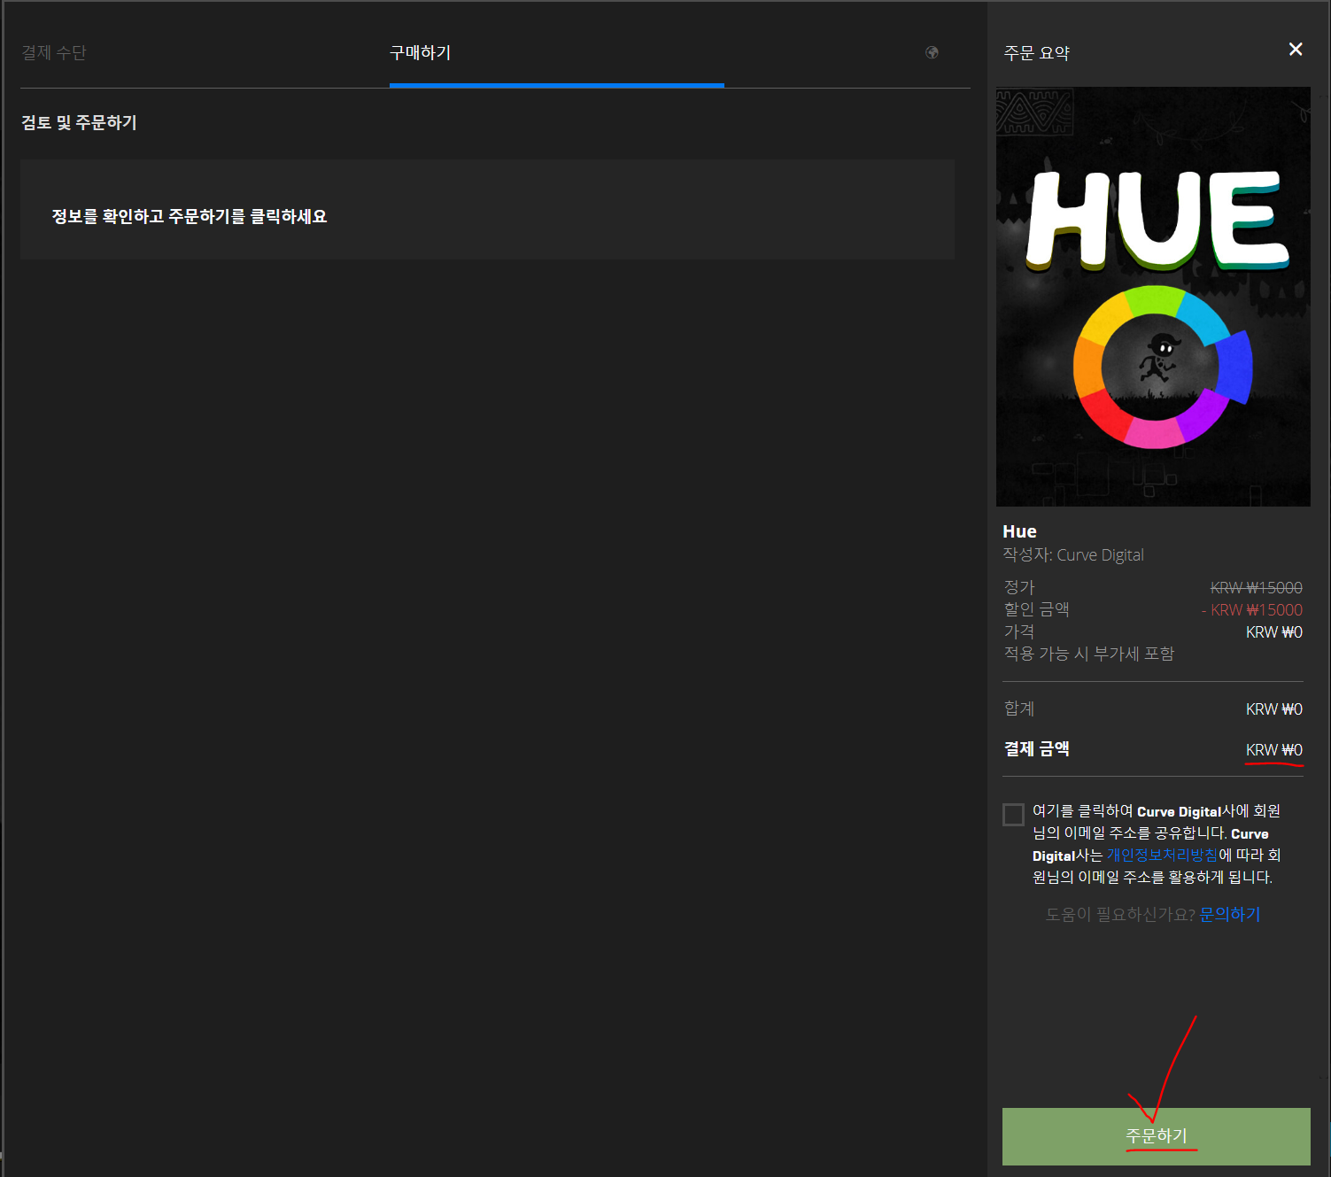
Task: Click the 검토 및 주문하기 heading
Action: click(x=80, y=122)
